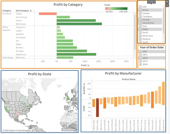Select the Paper profit bar
This screenshot has width=170, height=134.
[x=65, y=44]
